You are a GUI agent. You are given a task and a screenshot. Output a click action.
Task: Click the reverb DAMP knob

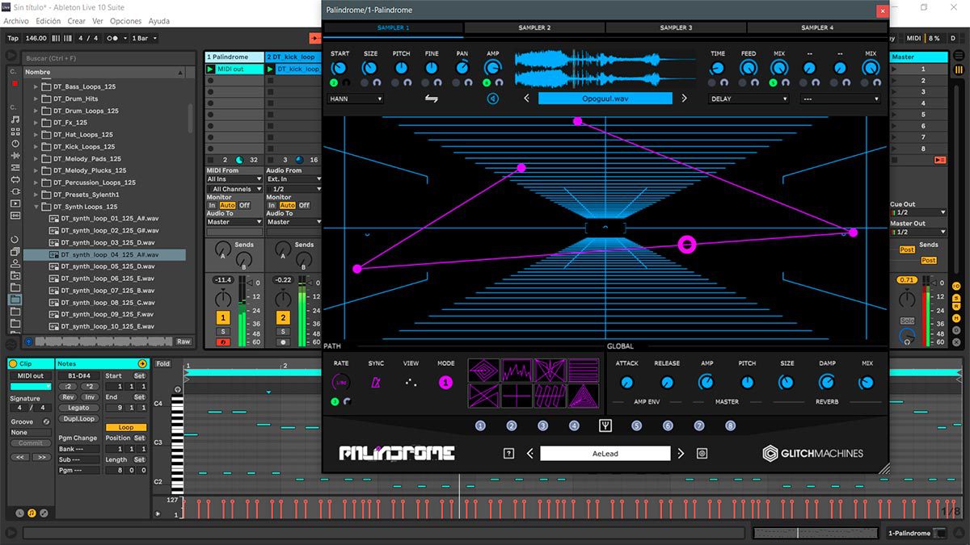(827, 383)
